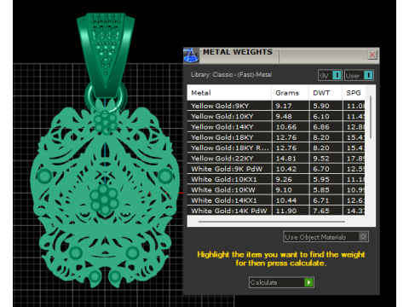Click the horizontal scrollbar under metals table
The height and width of the screenshot is (307, 409).
[272, 222]
